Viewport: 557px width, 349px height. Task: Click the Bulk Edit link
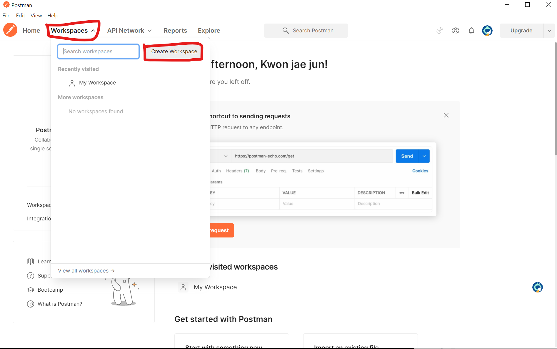[420, 193]
